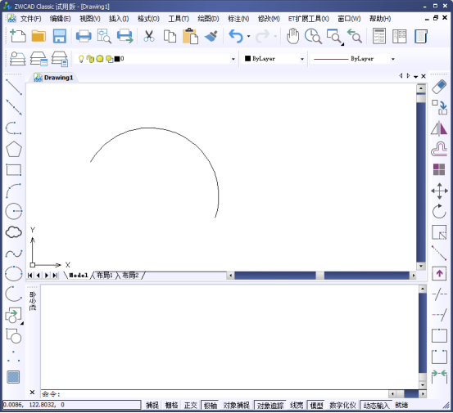
Task: Click the 动态输入 status button
Action: (376, 405)
